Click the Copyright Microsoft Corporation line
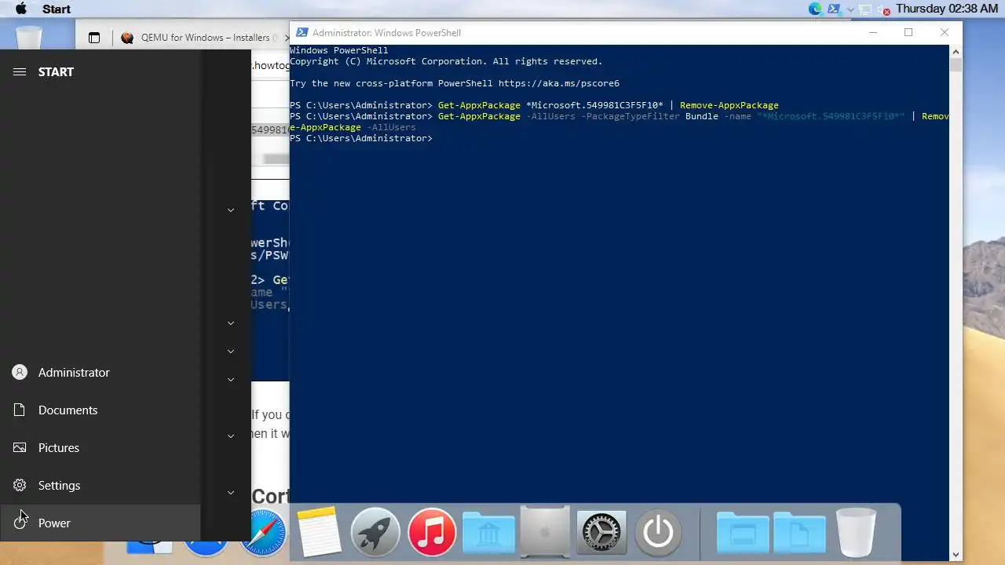Image resolution: width=1005 pixels, height=565 pixels. coord(446,61)
